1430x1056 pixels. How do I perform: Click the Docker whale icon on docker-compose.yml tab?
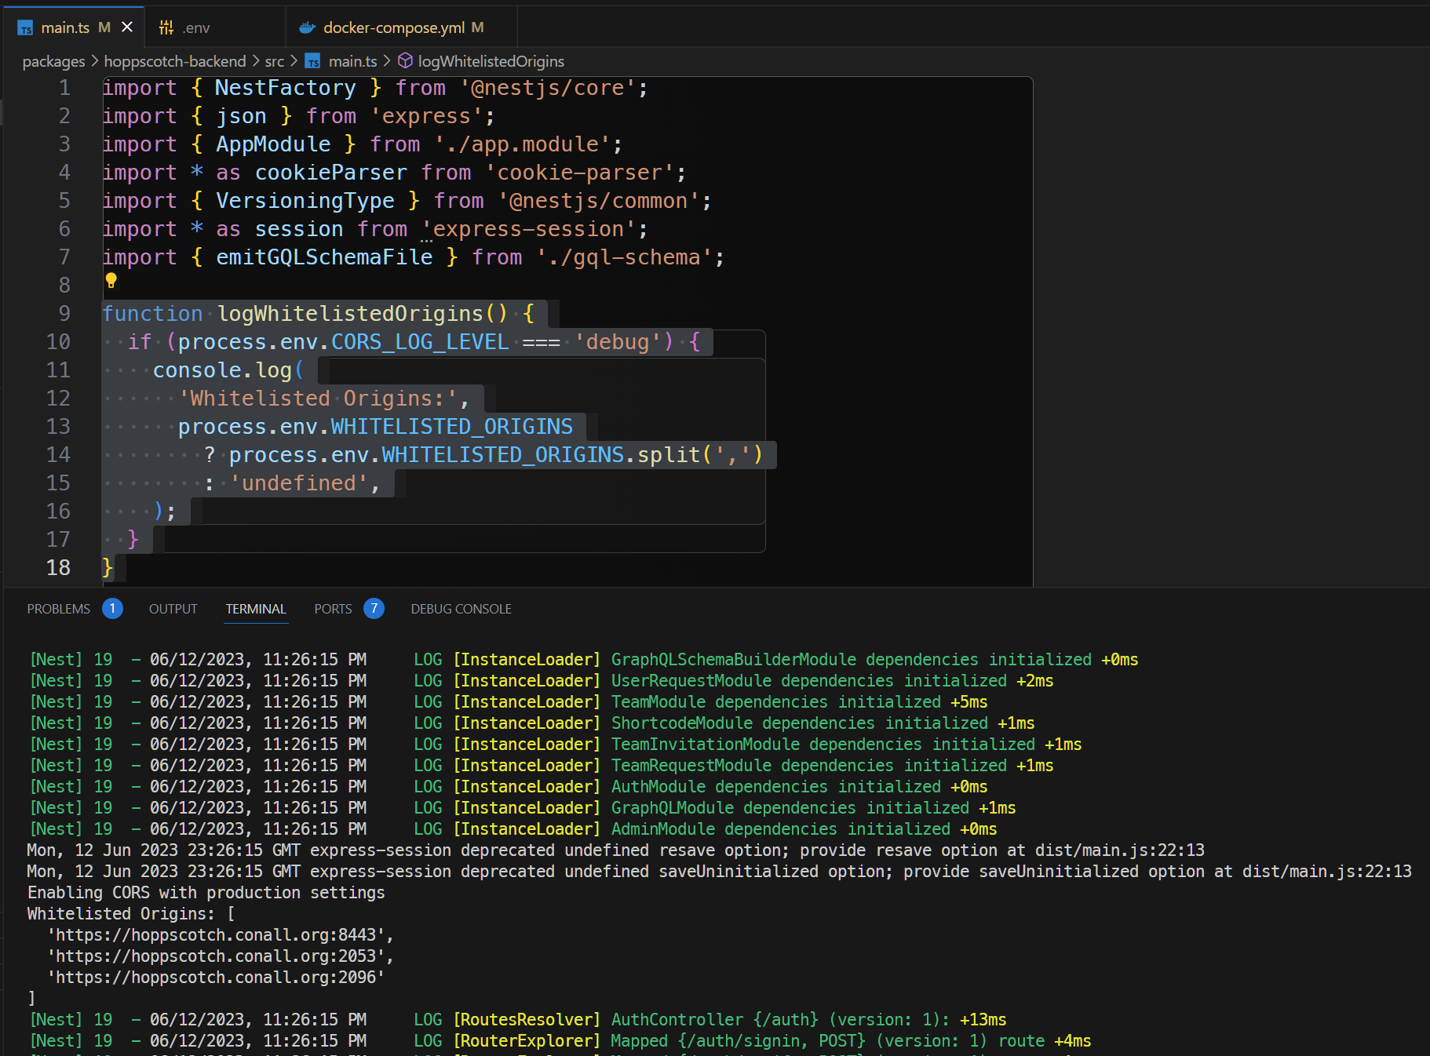pyautogui.click(x=307, y=27)
